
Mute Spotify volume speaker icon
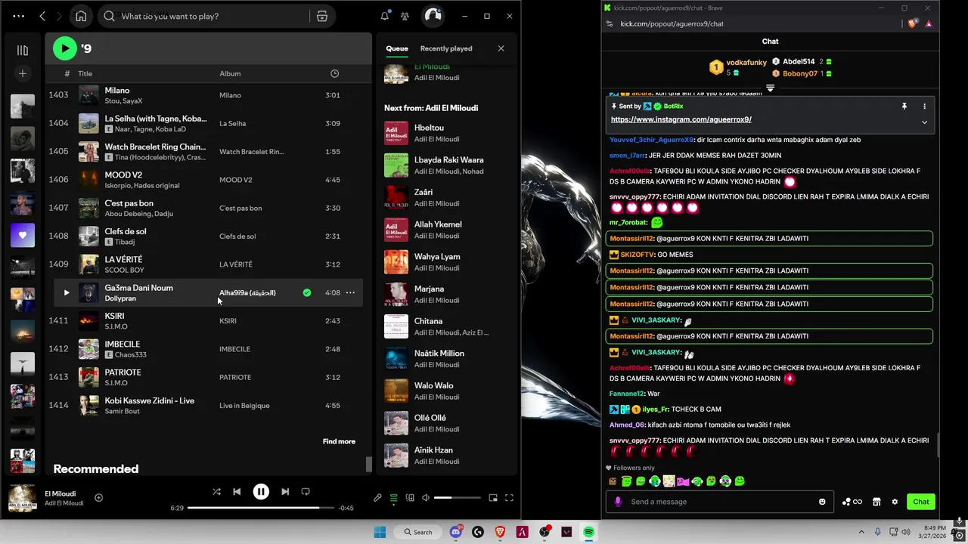(426, 498)
